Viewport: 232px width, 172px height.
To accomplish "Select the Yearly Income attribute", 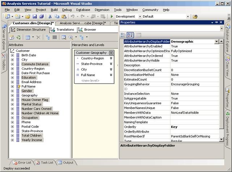I will pos(31,140).
